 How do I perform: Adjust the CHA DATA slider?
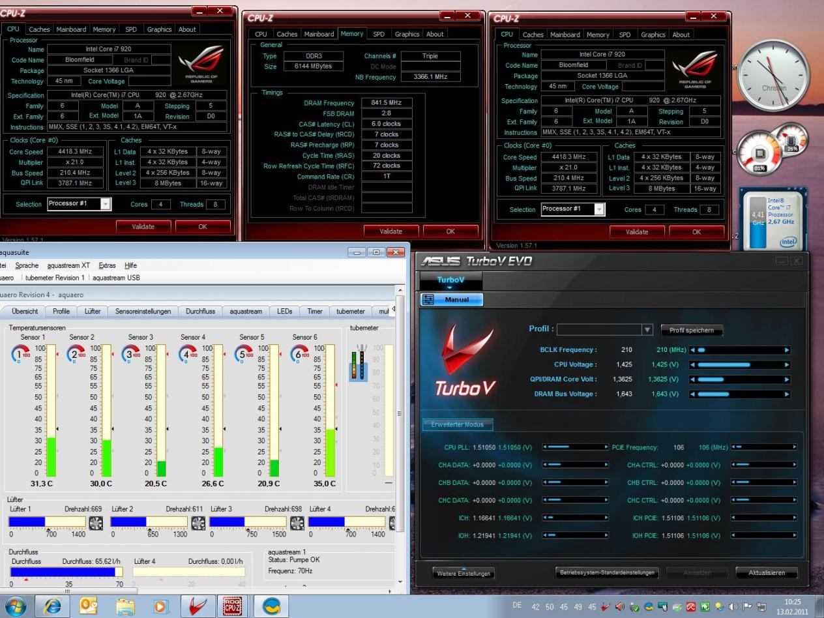click(x=575, y=465)
